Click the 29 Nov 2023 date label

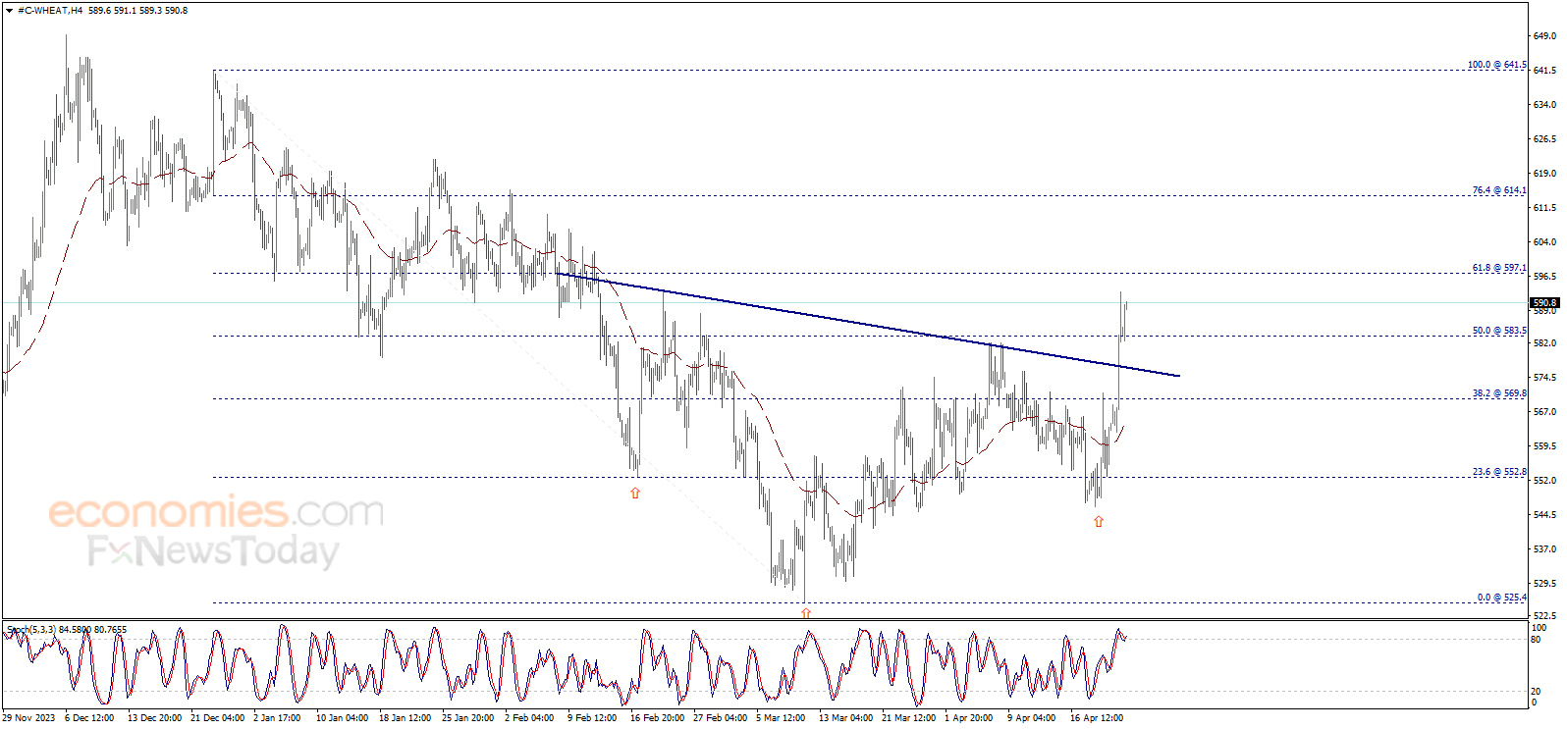pos(28,718)
